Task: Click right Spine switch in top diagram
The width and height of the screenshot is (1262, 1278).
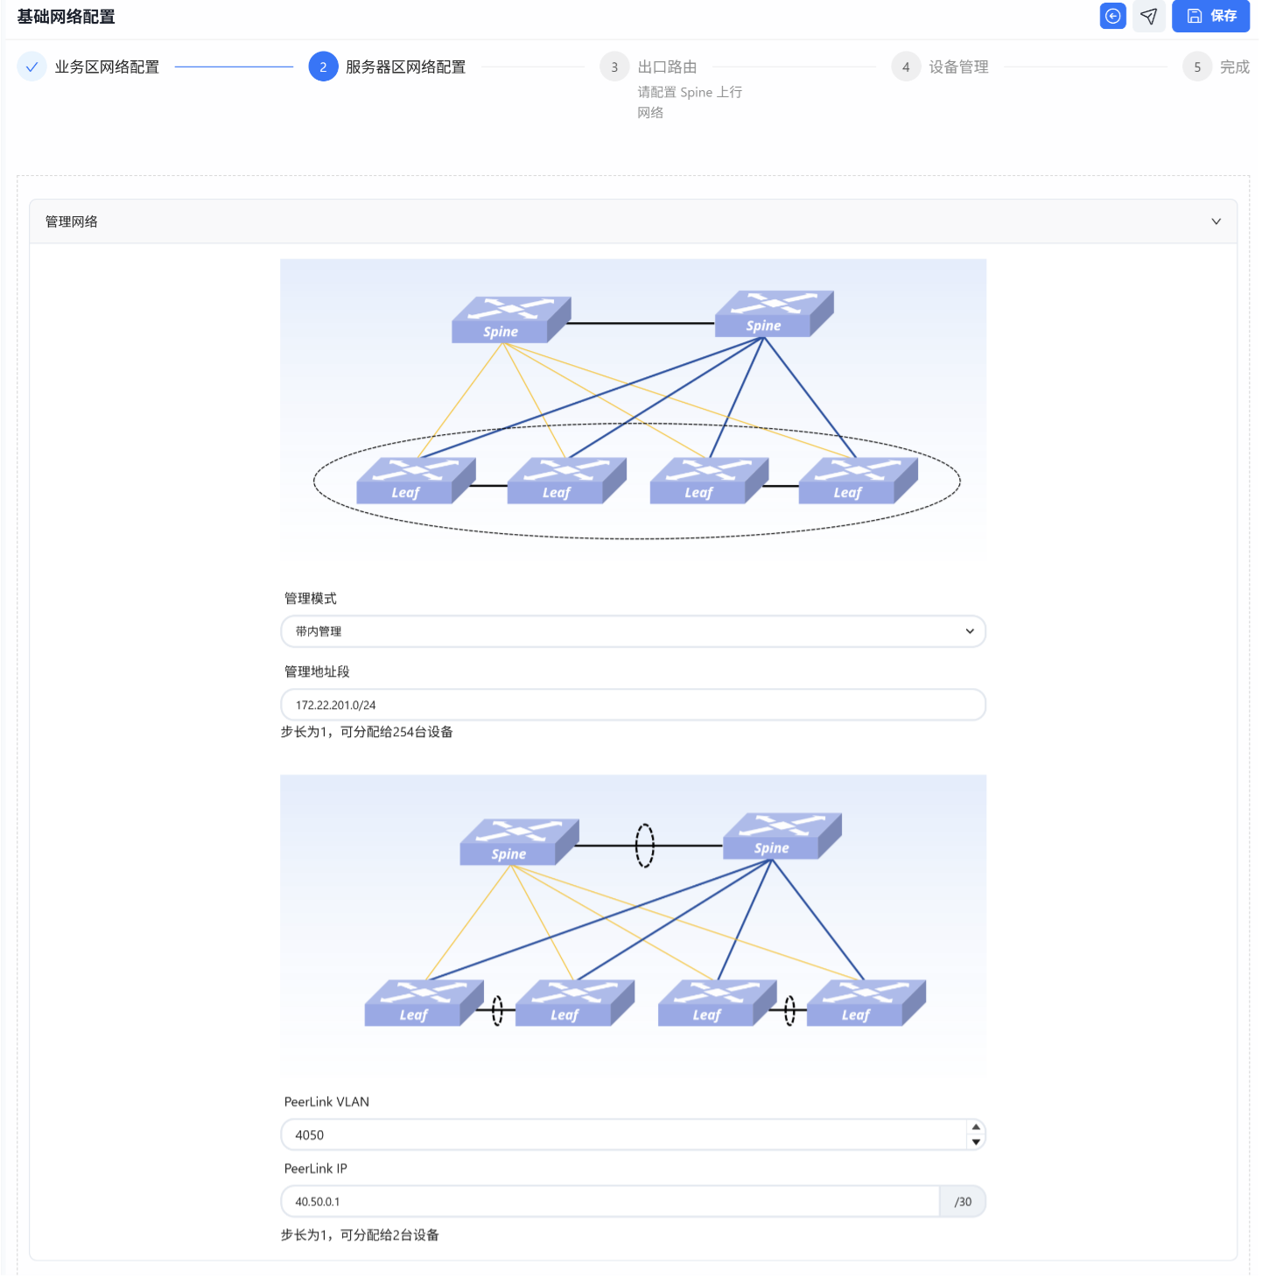Action: [x=774, y=313]
